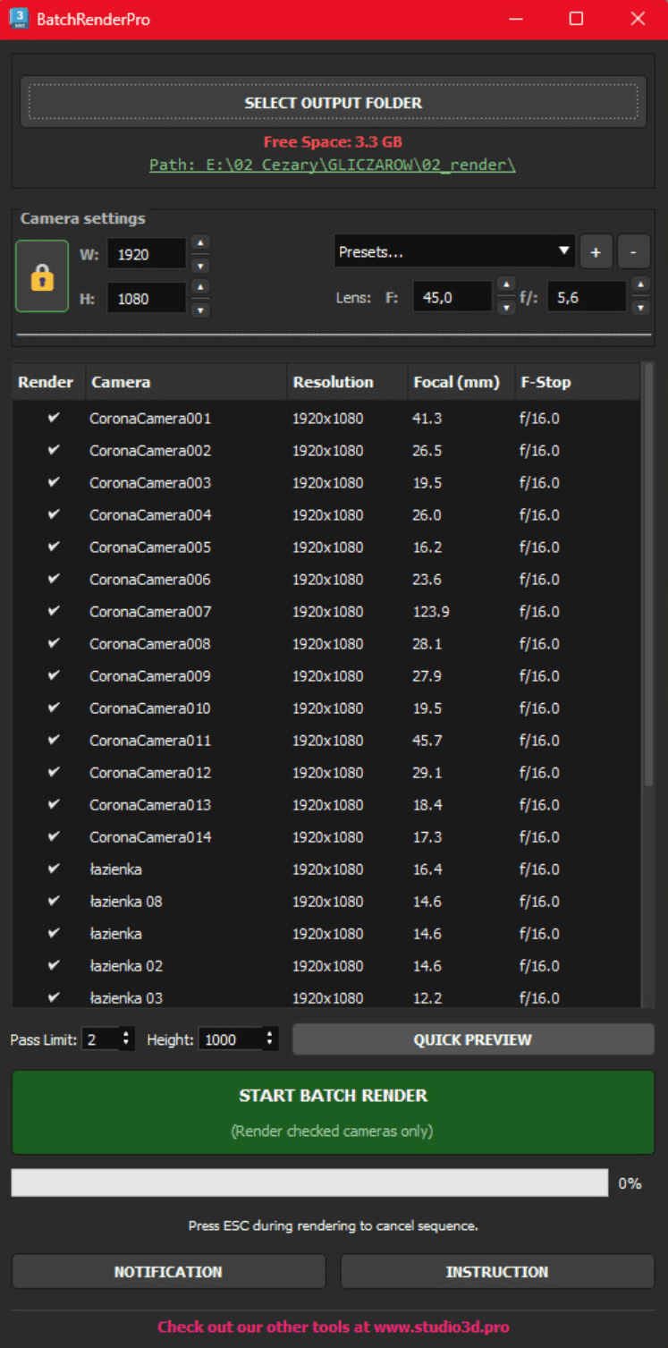The image size is (668, 1348).
Task: Toggle render checkbox for łazienka 08
Action: 54,901
